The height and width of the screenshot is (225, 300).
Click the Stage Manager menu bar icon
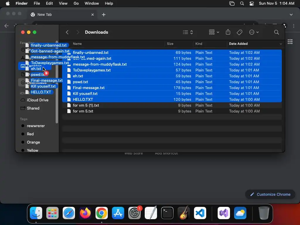tap(232, 4)
